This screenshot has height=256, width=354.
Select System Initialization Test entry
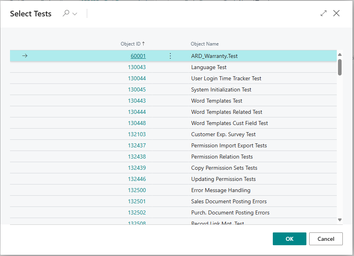221,90
